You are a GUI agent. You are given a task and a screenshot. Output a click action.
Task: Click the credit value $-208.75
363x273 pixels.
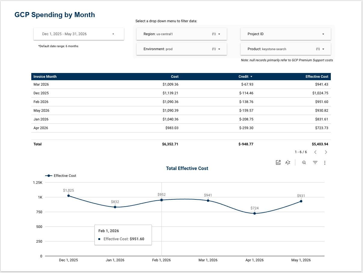coord(246,119)
